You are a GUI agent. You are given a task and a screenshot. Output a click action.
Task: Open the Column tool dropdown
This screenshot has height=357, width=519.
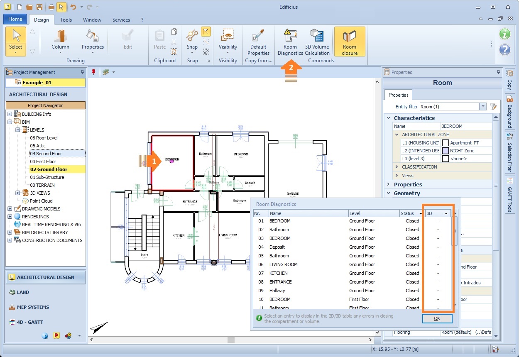(x=60, y=53)
